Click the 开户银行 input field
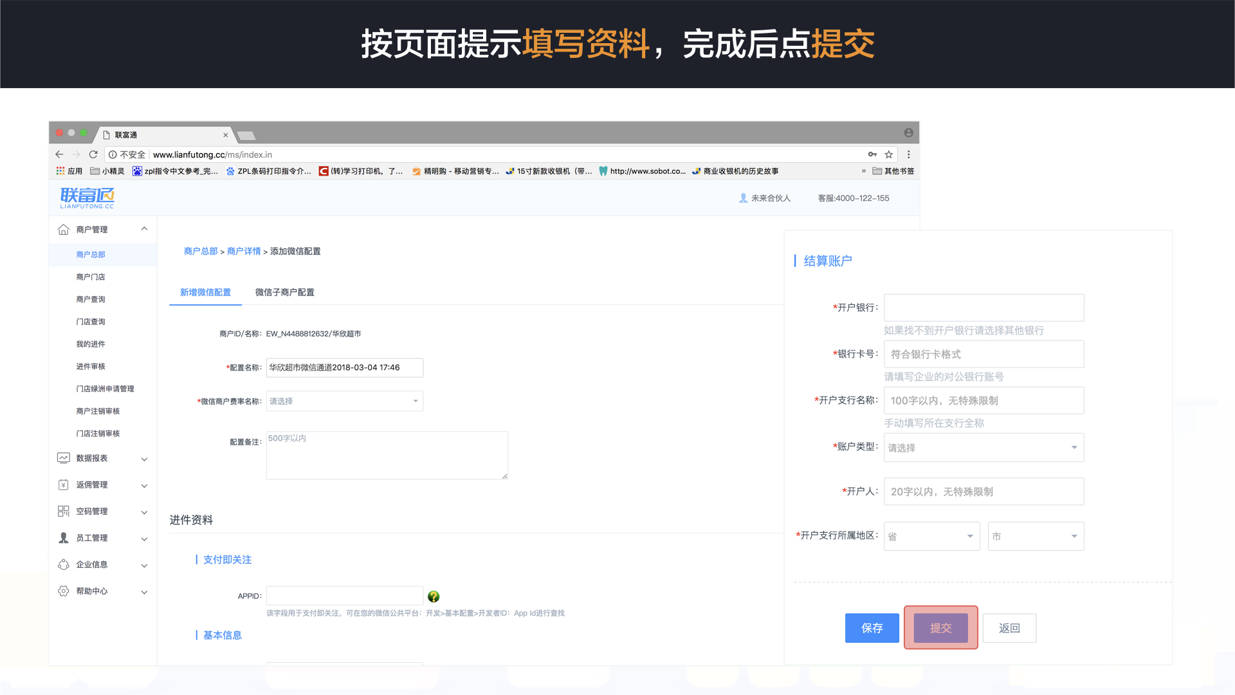The image size is (1235, 695). coord(983,308)
